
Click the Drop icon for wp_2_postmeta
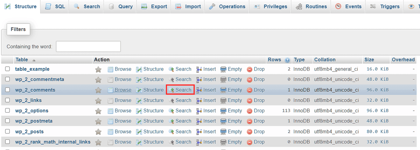point(250,121)
